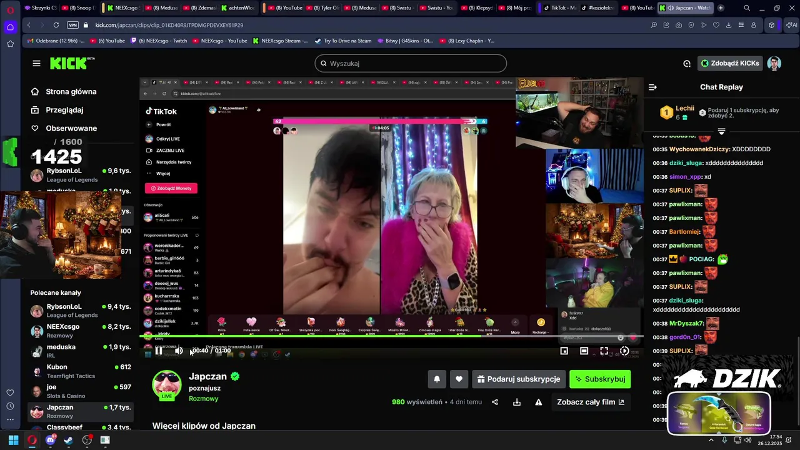This screenshot has height=450, width=800.
Task: Open RybsonLoL under Polecane kanały
Action: click(x=80, y=311)
